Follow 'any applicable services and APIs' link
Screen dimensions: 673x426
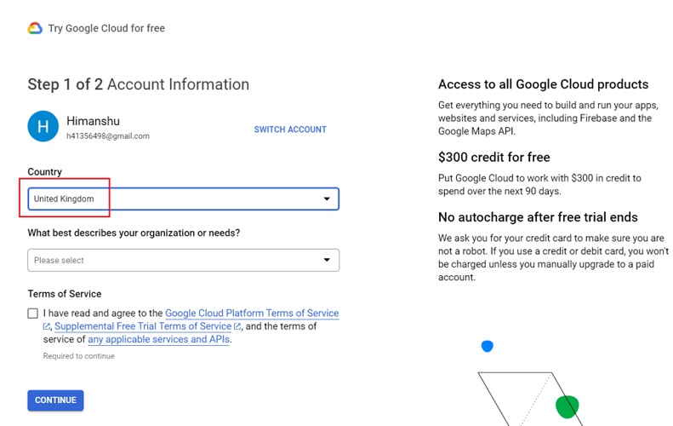coord(158,339)
